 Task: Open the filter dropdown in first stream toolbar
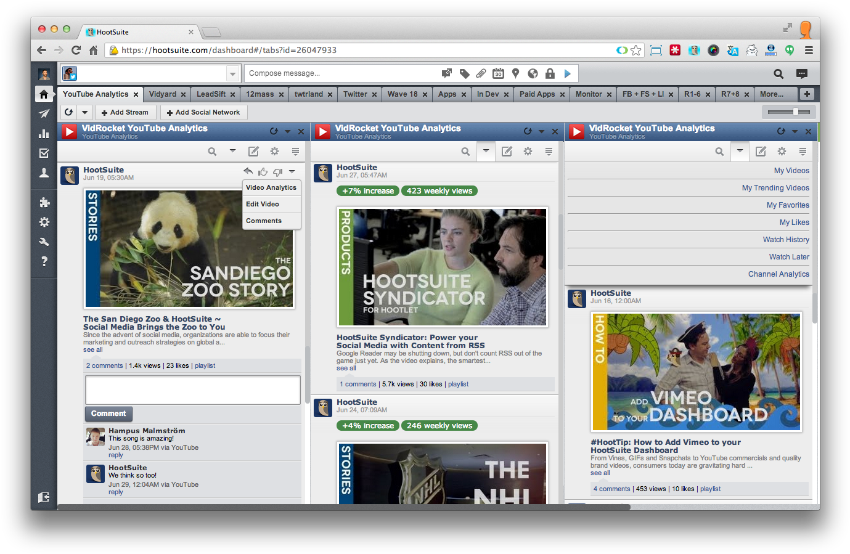tap(232, 151)
